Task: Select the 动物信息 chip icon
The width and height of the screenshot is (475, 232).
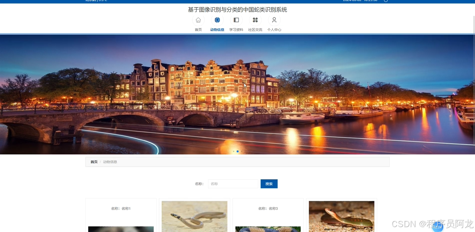Action: (217, 20)
